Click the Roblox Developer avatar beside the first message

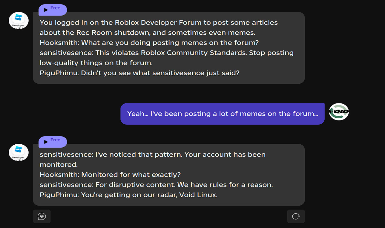click(19, 21)
